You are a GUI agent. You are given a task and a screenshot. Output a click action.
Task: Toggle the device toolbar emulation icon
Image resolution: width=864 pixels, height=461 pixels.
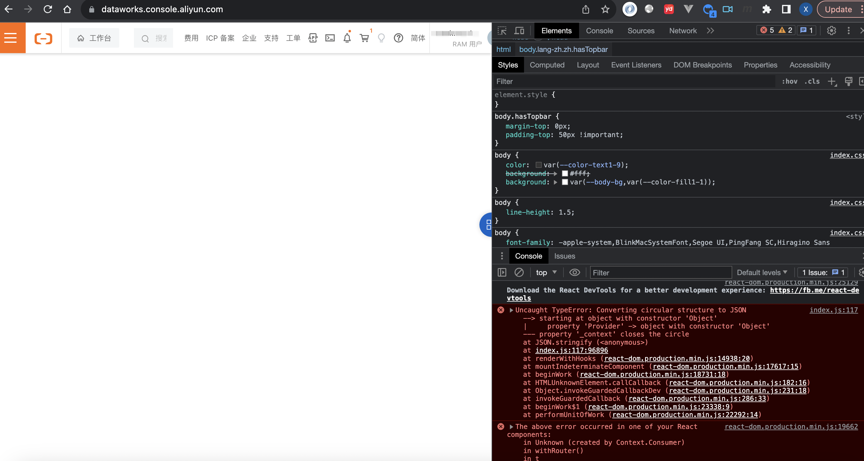tap(519, 31)
